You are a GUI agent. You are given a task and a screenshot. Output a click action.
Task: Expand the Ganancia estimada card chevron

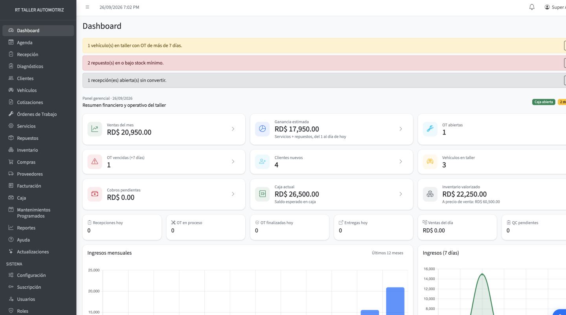tap(401, 129)
